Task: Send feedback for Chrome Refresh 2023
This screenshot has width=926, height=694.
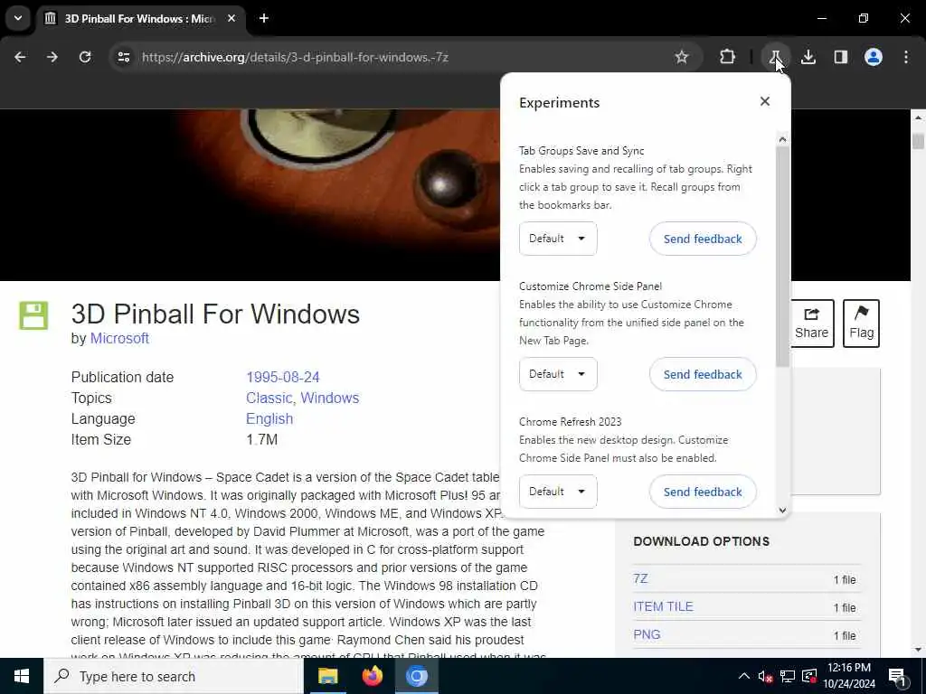Action: [703, 492]
